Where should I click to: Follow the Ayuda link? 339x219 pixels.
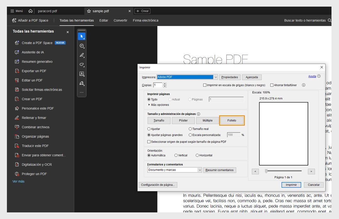click(x=312, y=76)
